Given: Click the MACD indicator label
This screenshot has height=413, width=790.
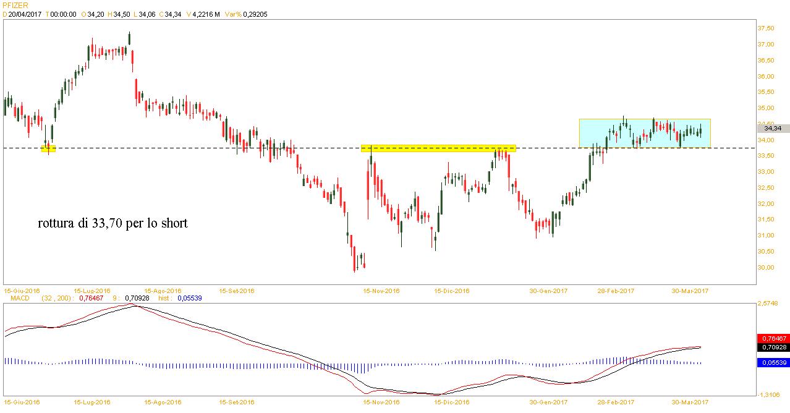Looking at the screenshot, I should pyautogui.click(x=15, y=298).
